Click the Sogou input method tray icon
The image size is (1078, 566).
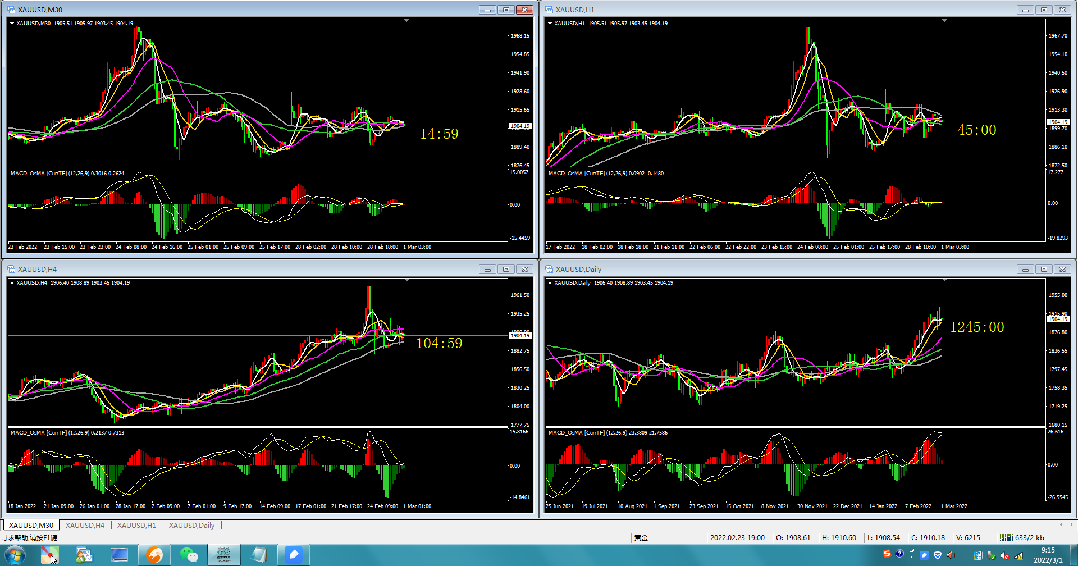point(887,554)
